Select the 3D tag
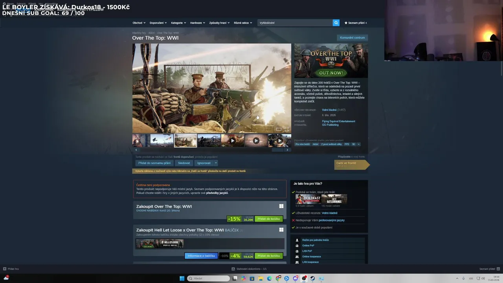The width and height of the screenshot is (503, 283). [353, 144]
